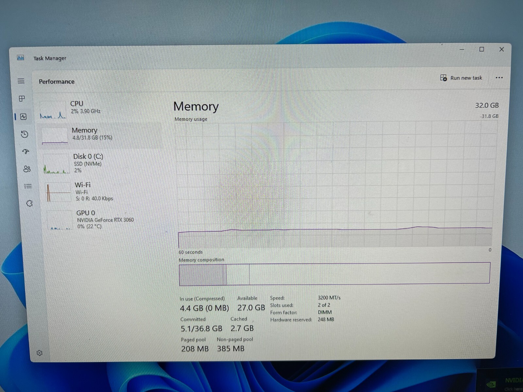Click the Available value 27.0 GB
The height and width of the screenshot is (392, 523).
tap(251, 308)
